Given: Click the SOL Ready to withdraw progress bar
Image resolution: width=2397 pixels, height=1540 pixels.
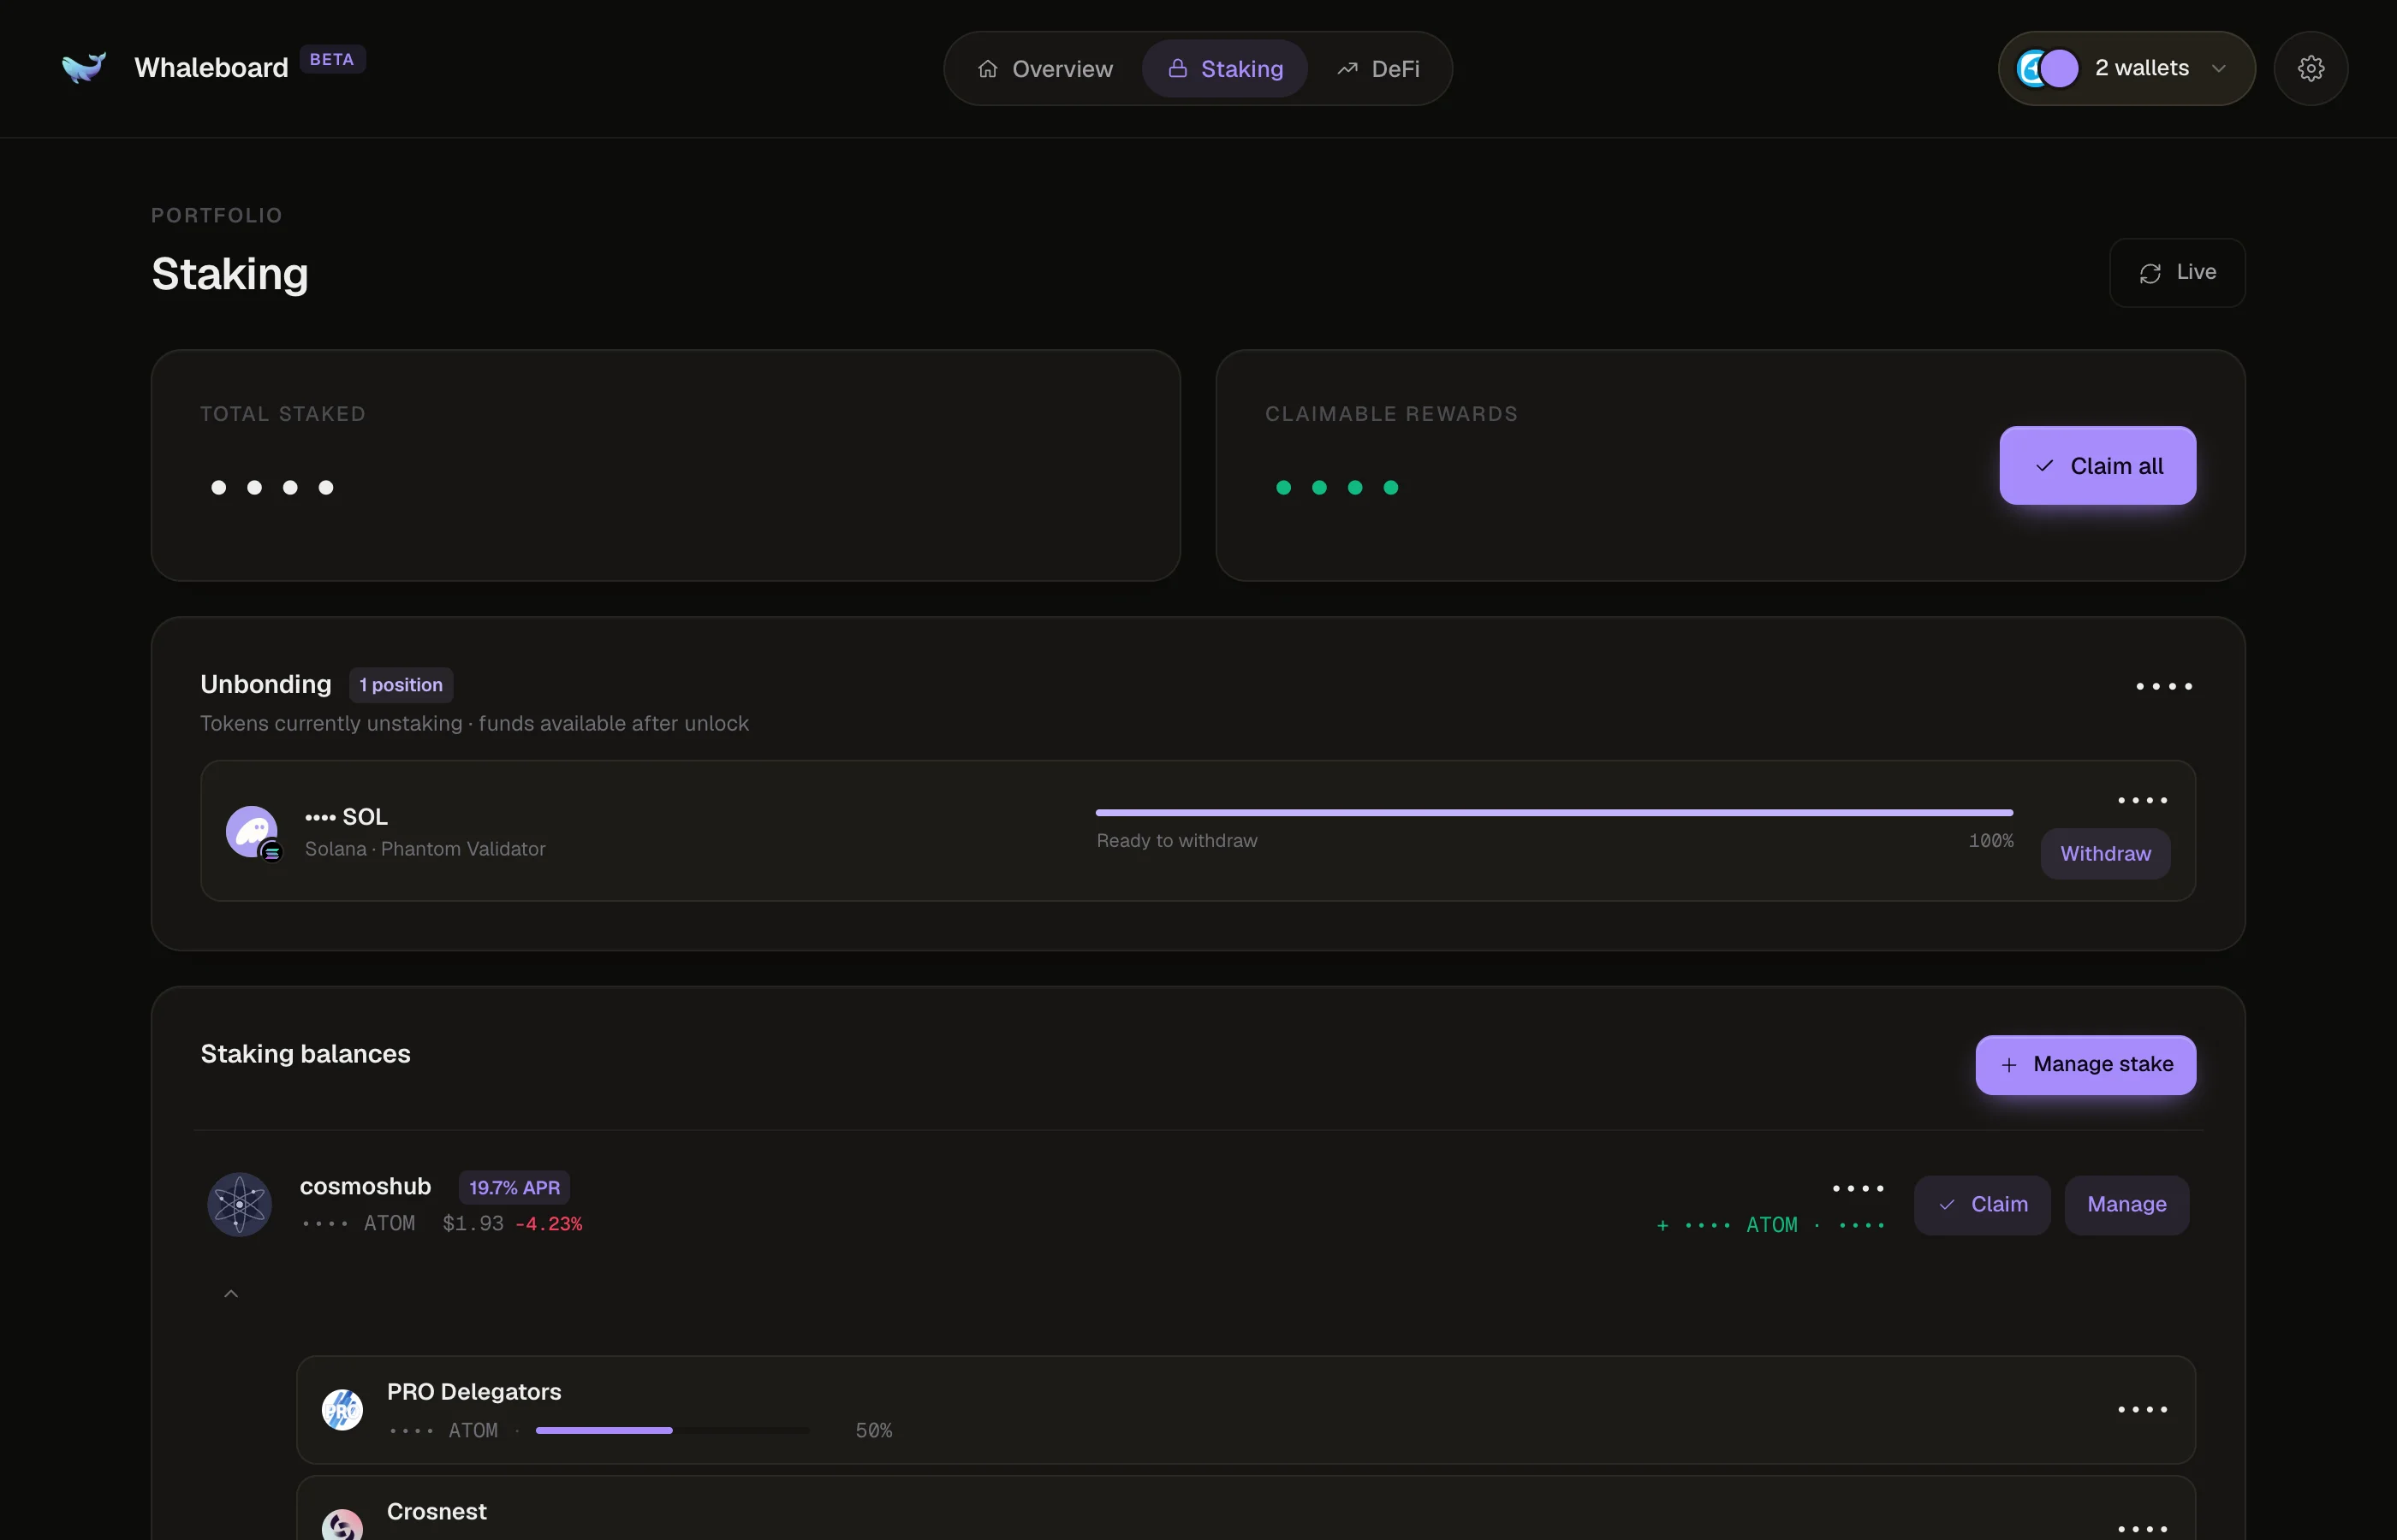Looking at the screenshot, I should pyautogui.click(x=1554, y=813).
